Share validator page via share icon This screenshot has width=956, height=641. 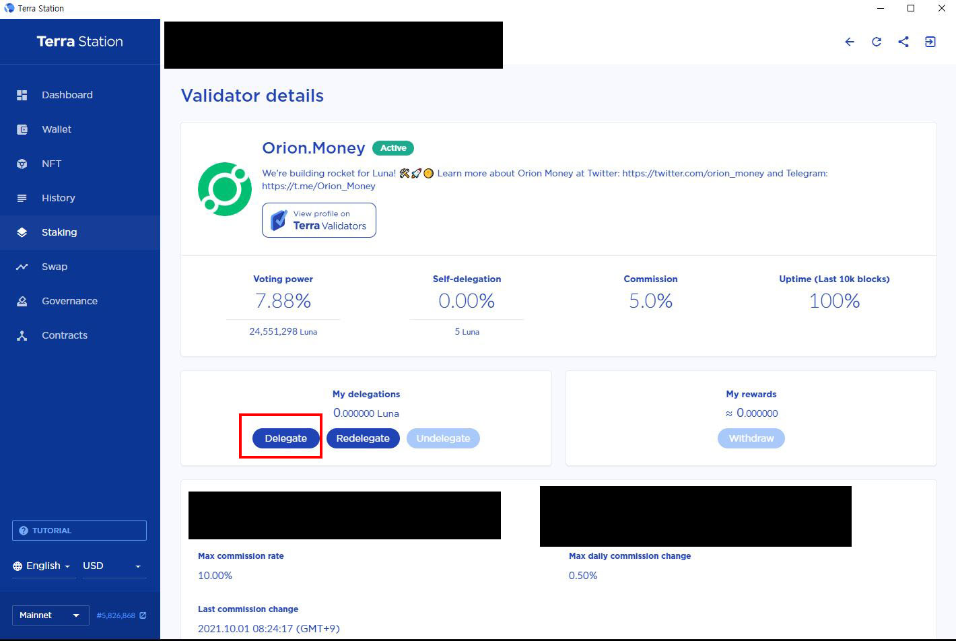point(903,42)
